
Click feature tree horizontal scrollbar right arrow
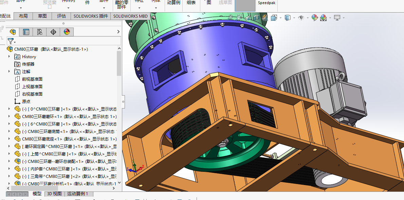coord(114,188)
